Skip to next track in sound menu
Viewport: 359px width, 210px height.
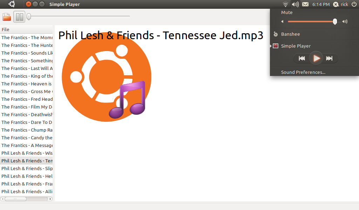pos(329,58)
